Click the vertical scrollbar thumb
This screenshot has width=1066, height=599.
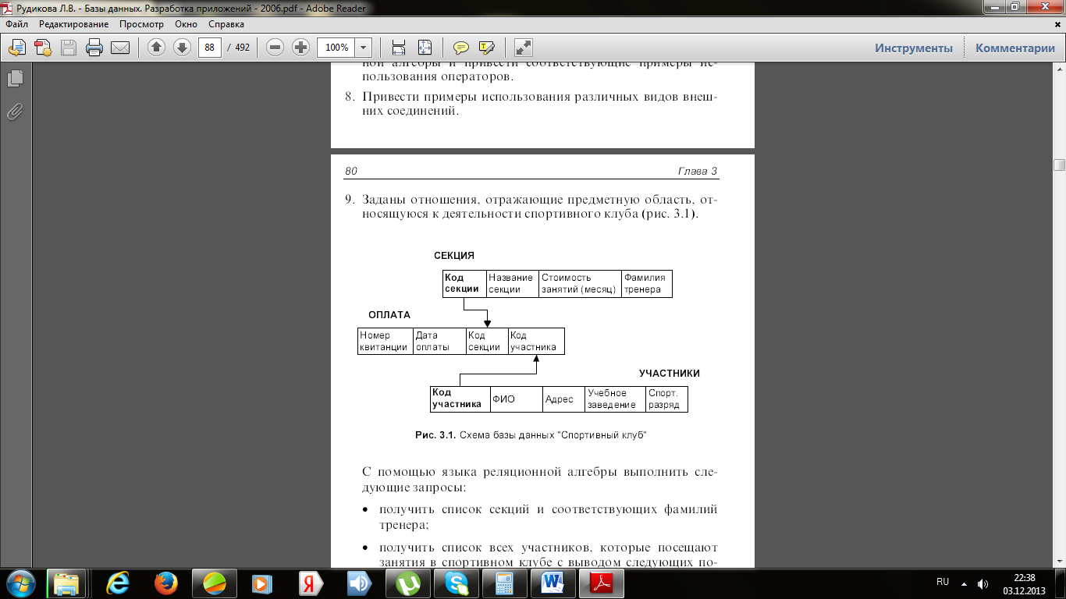coord(1059,165)
